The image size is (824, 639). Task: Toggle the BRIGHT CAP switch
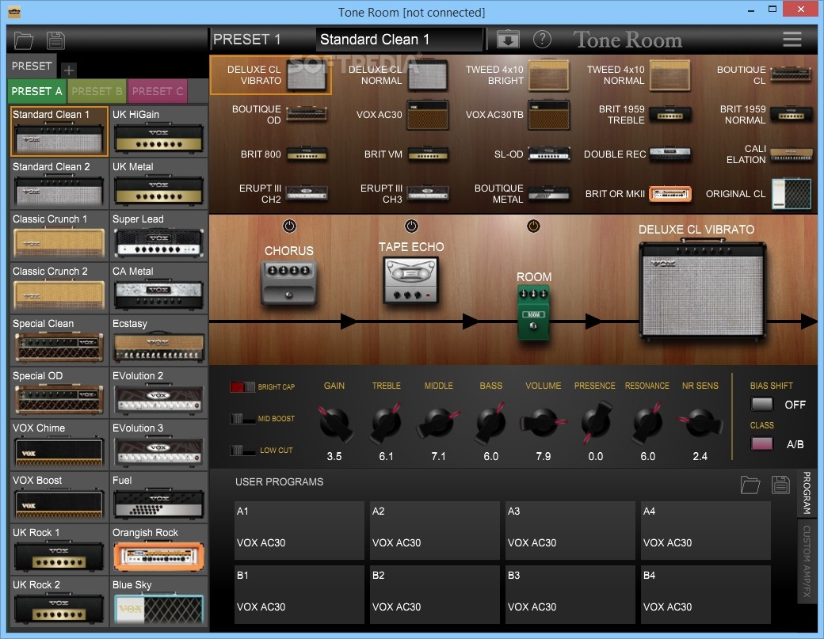click(242, 387)
